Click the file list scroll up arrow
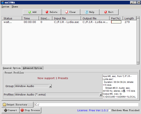 [138, 17]
